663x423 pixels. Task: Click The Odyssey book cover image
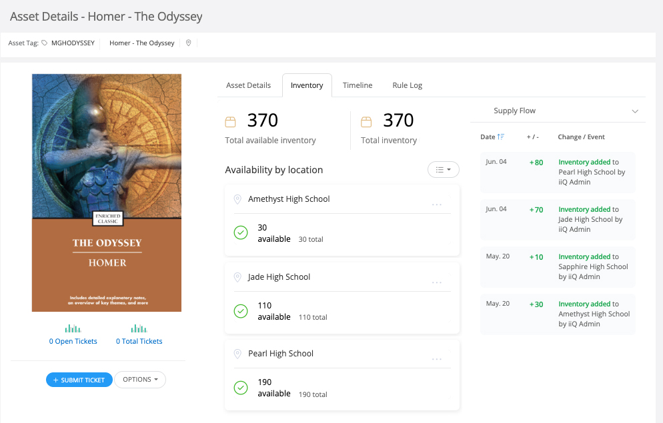pos(107,193)
